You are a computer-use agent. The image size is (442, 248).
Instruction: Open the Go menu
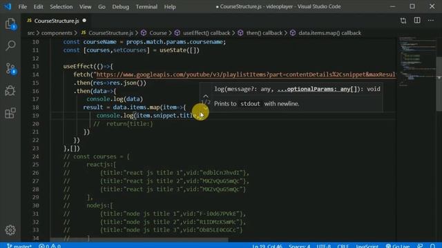click(x=102, y=6)
